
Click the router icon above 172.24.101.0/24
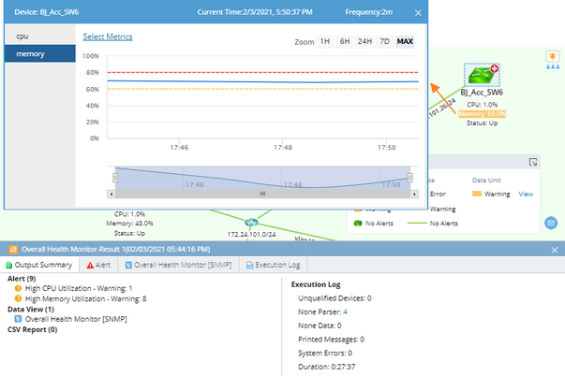pyautogui.click(x=251, y=223)
